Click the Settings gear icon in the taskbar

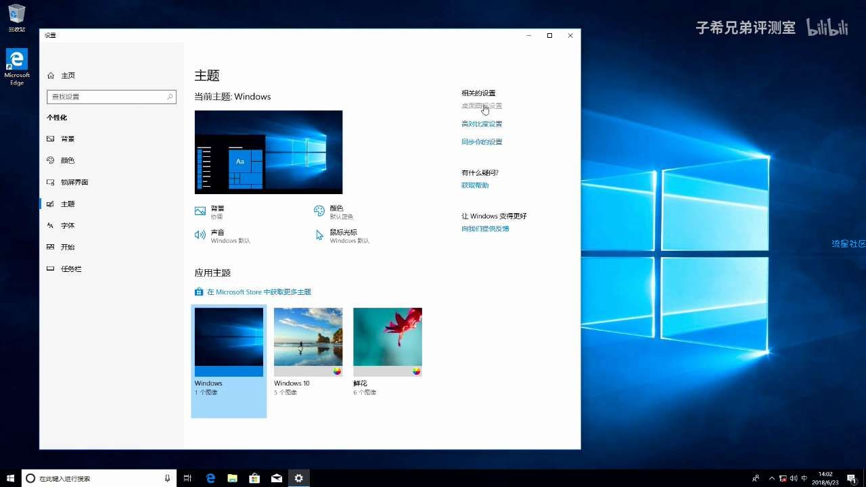tap(298, 478)
